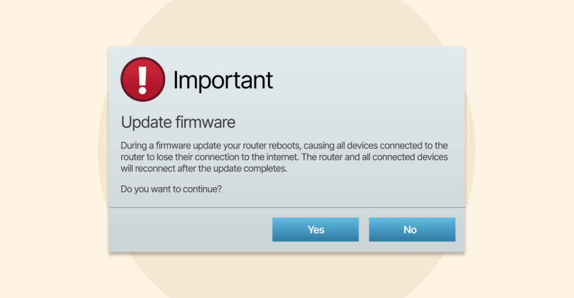Confirm the firmware update with Yes
Screen dimensions: 574x298
coord(316,230)
